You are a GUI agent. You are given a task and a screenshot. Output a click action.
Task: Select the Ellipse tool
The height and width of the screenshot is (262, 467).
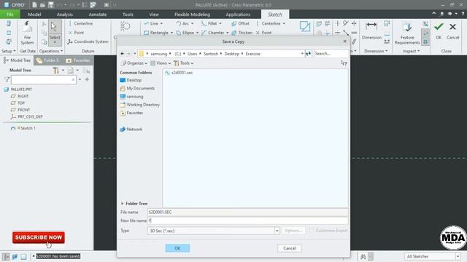click(x=187, y=33)
